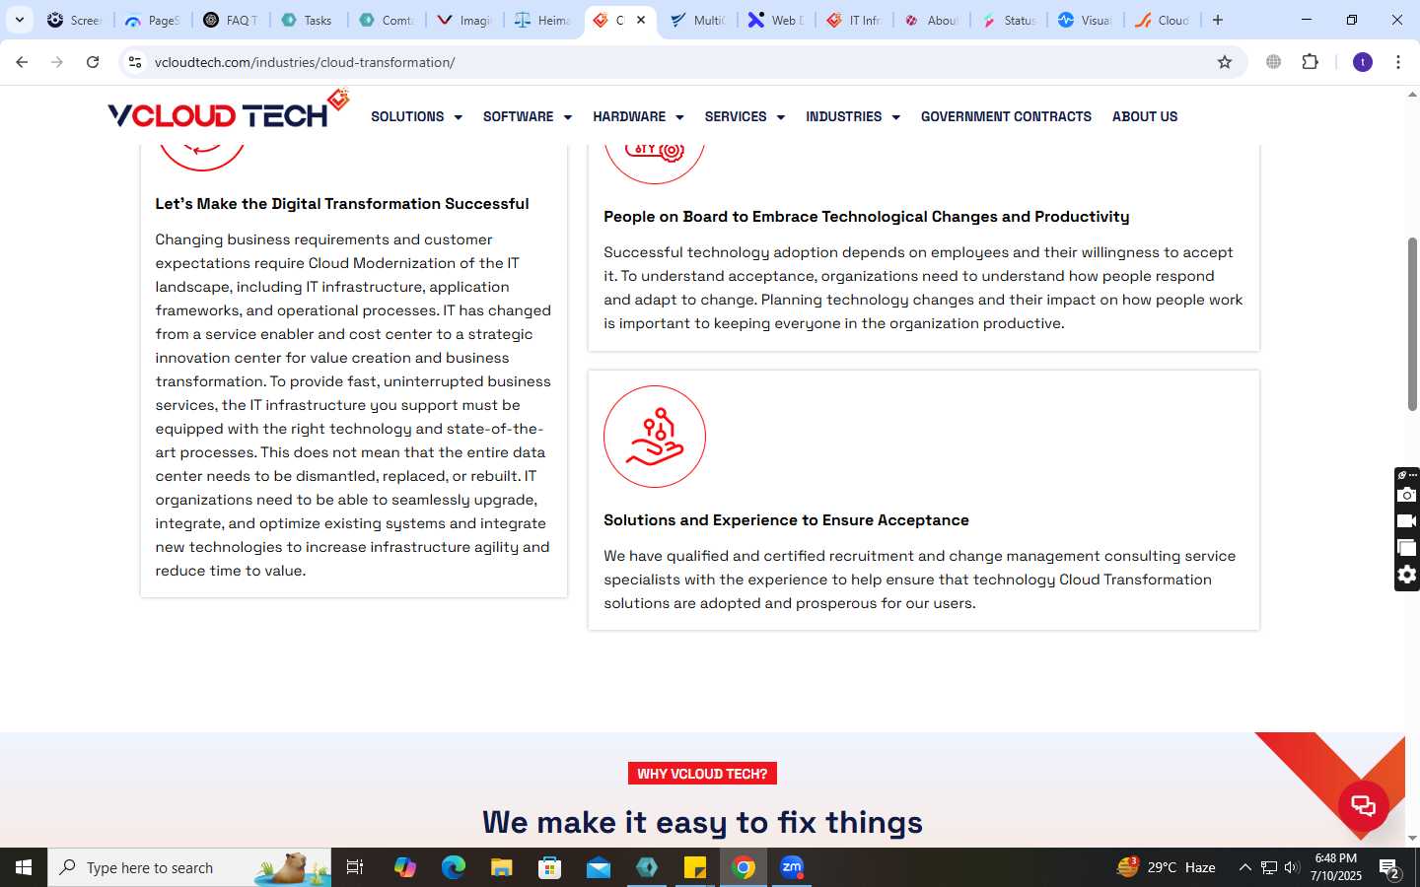Go forward to next page
The height and width of the screenshot is (887, 1420).
[57, 62]
